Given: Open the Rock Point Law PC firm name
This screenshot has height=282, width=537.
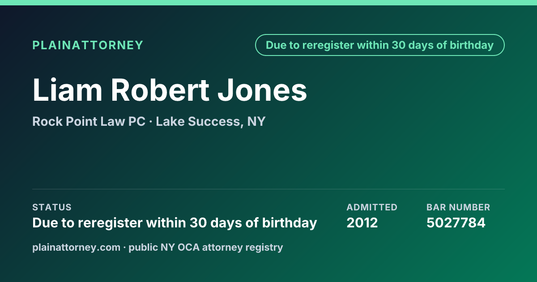Looking at the screenshot, I should point(89,121).
